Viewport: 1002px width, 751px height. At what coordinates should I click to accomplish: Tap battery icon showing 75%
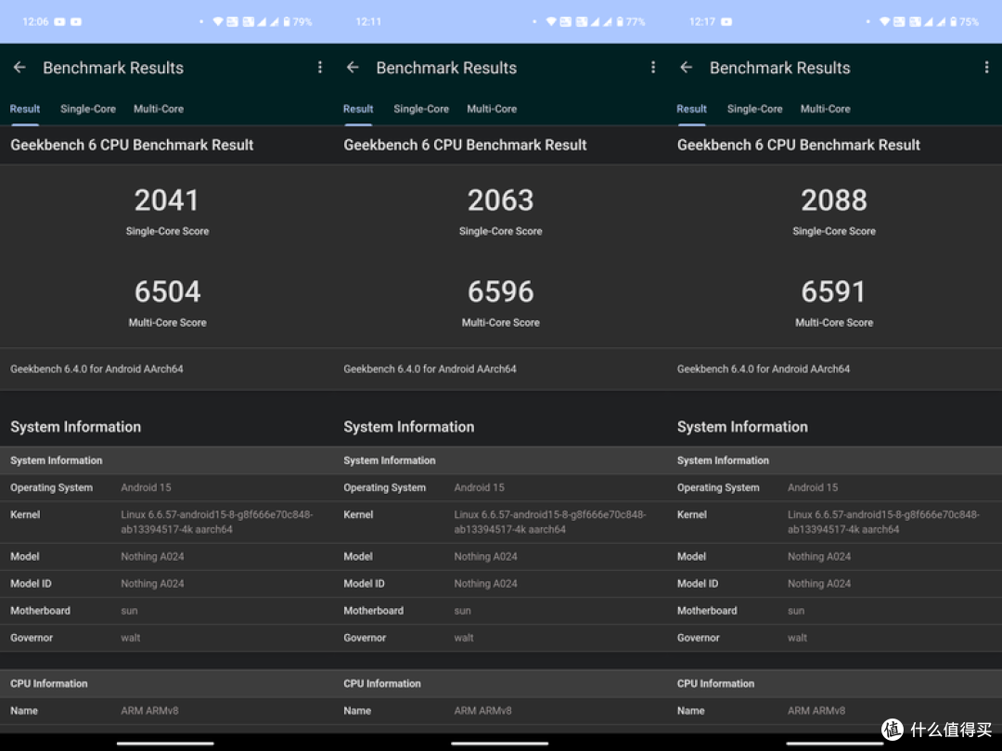[954, 21]
